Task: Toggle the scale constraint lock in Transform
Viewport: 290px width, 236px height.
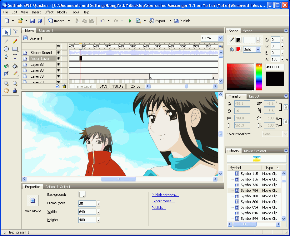Action: pos(286,122)
